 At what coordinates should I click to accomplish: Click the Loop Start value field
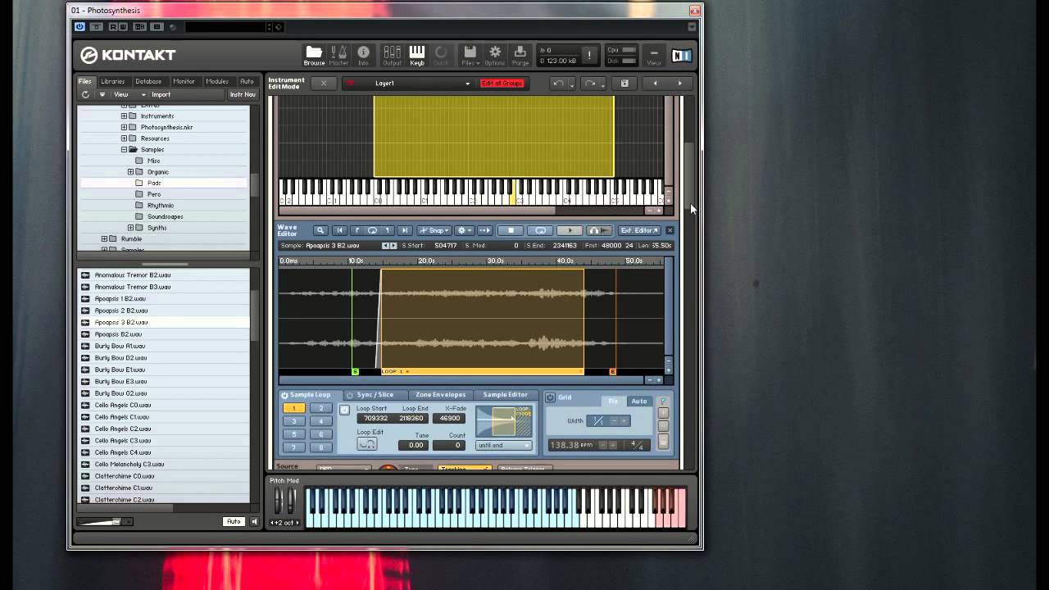tap(375, 418)
